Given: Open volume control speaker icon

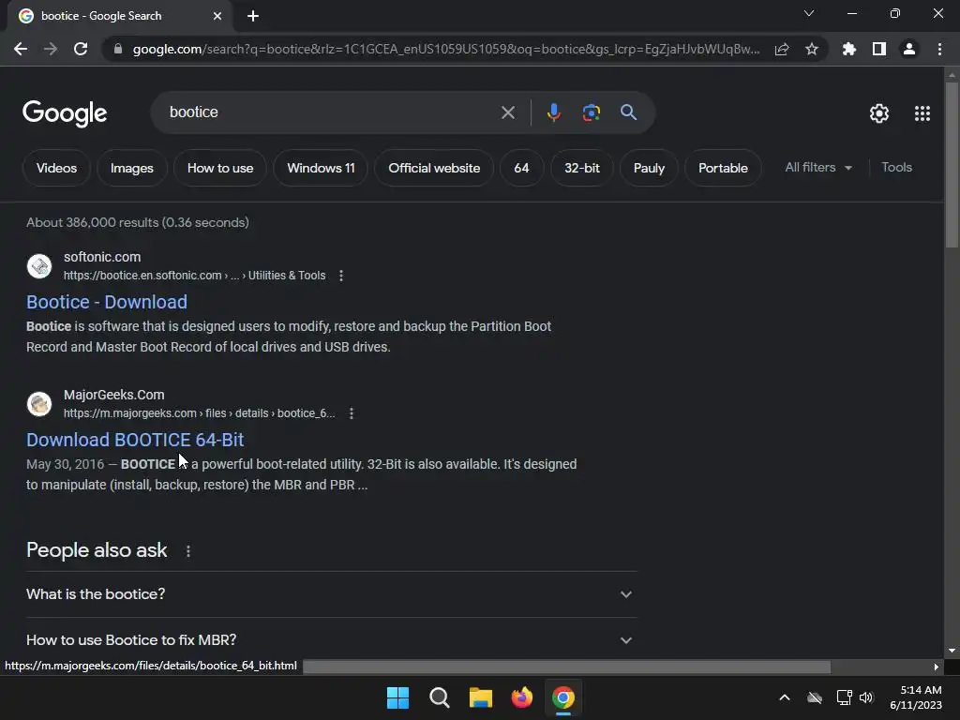Looking at the screenshot, I should coord(866,697).
